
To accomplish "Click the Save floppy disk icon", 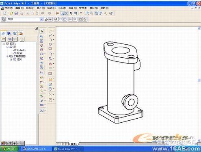I will [16, 13].
